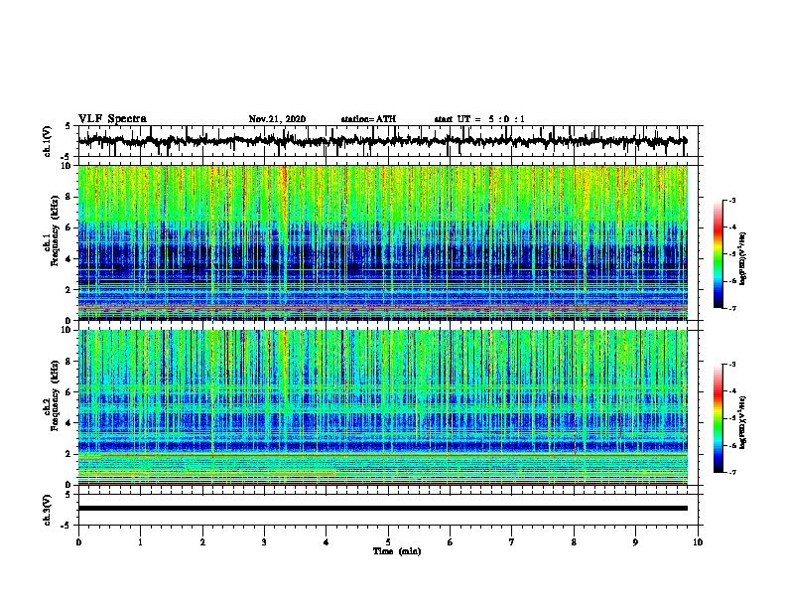Image resolution: width=786 pixels, height=608 pixels.
Task: Click time axis tick label "3"
Action: coord(264,542)
